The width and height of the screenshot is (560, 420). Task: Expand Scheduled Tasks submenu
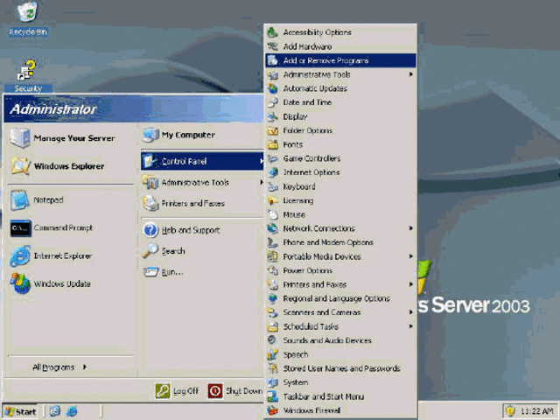pyautogui.click(x=340, y=326)
